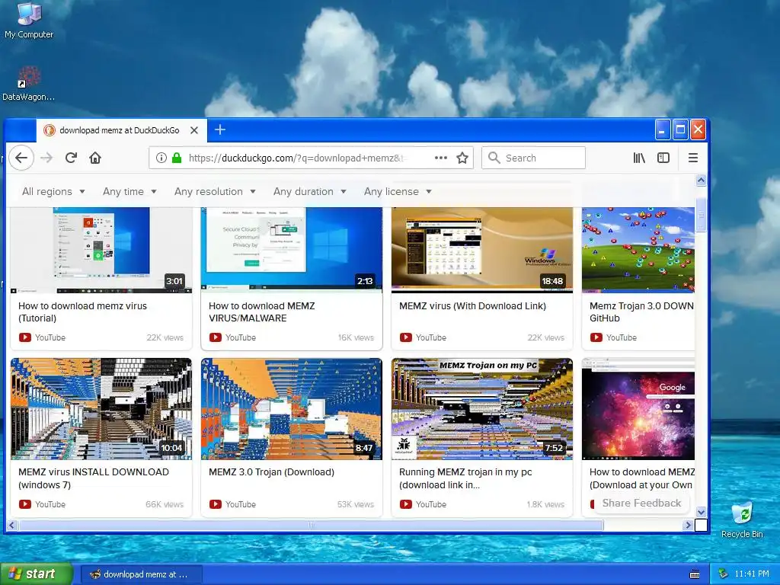Click the 8:47 video thumbnail
Viewport: 780px width, 585px height.
292,409
